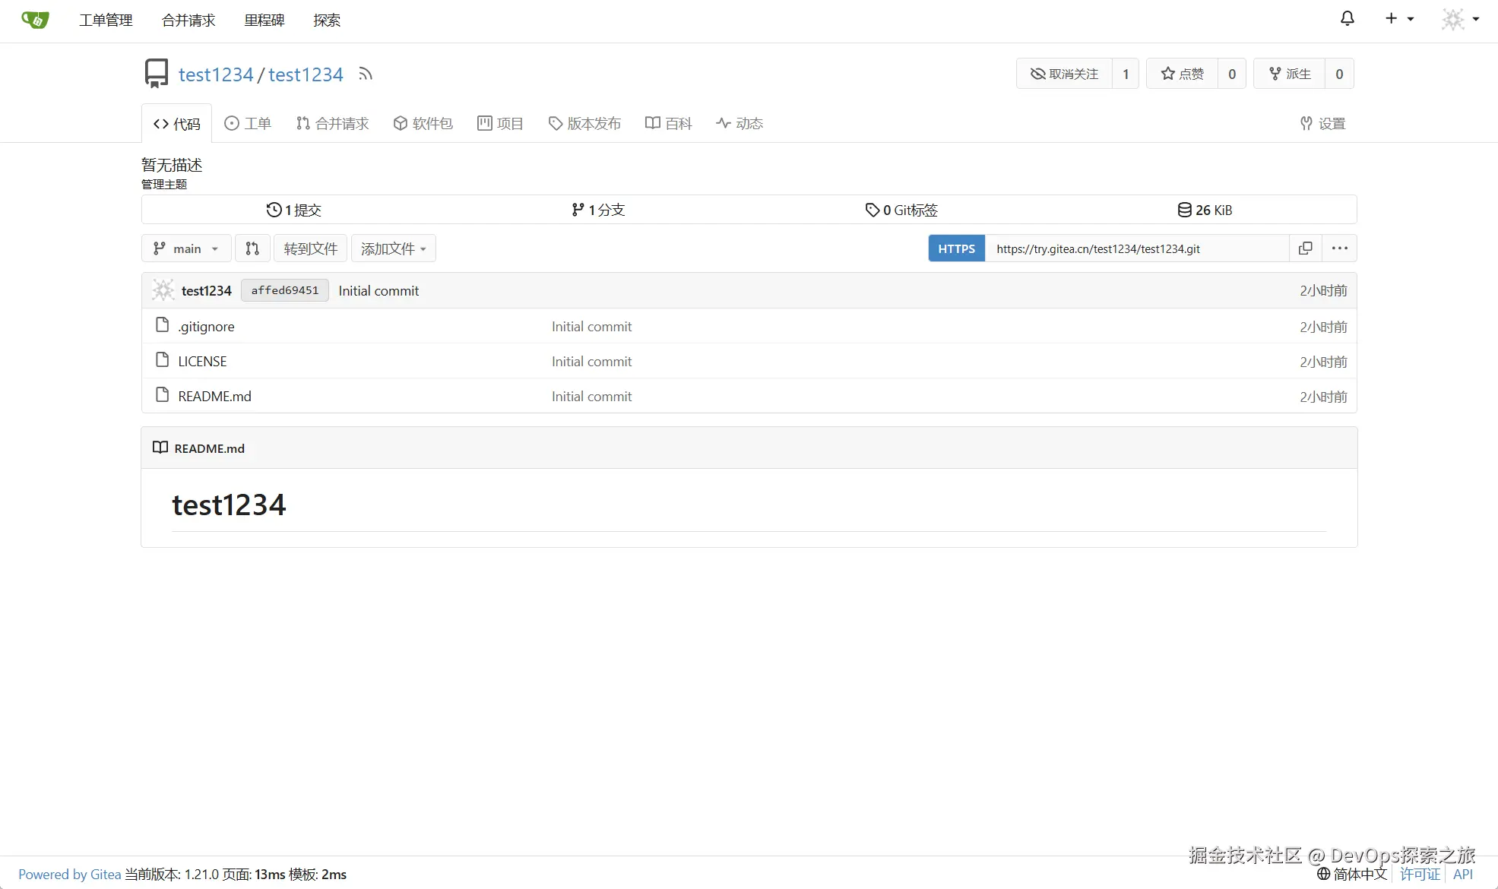Image resolution: width=1498 pixels, height=889 pixels.
Task: Toggle watch with 取消关注 button
Action: [1064, 74]
